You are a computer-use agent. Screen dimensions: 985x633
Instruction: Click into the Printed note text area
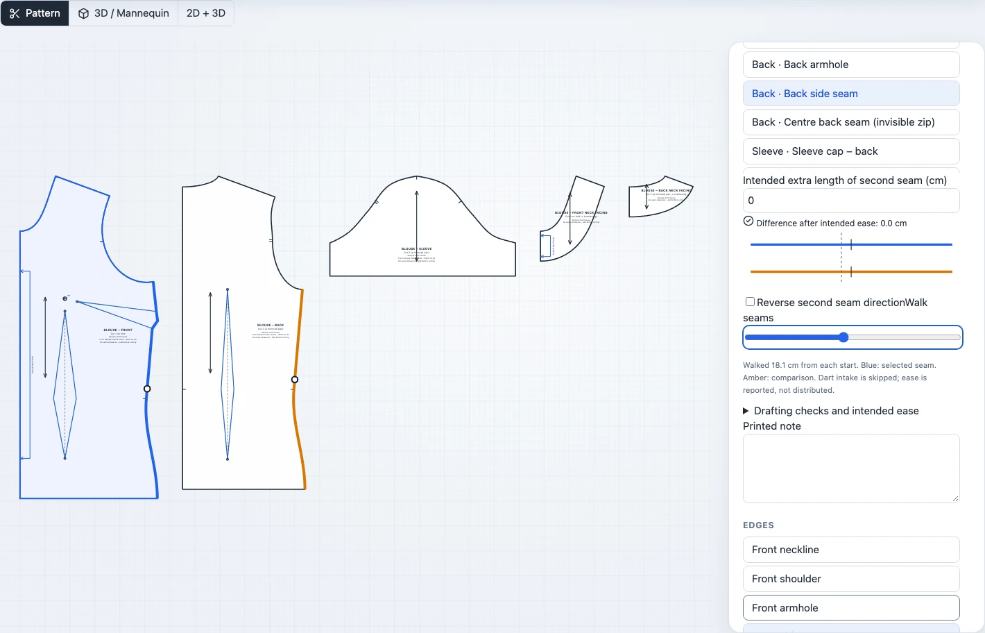[851, 469]
